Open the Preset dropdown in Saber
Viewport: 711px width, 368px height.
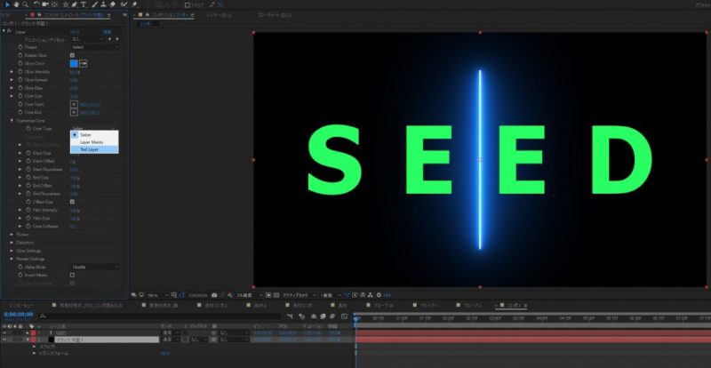94,47
